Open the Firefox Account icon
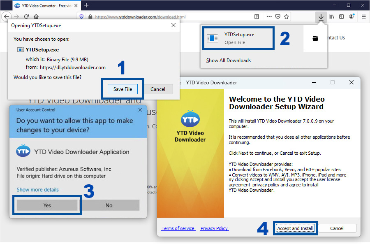Viewport: 370px width, 244px height. [351, 16]
